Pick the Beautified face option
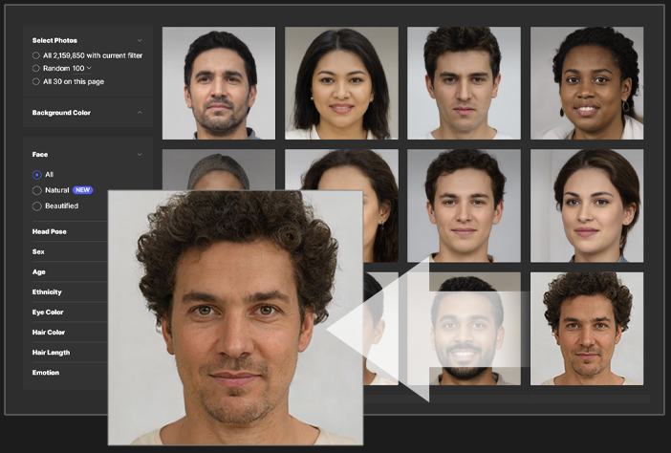Screen dimensions: 671x453 [x=37, y=205]
